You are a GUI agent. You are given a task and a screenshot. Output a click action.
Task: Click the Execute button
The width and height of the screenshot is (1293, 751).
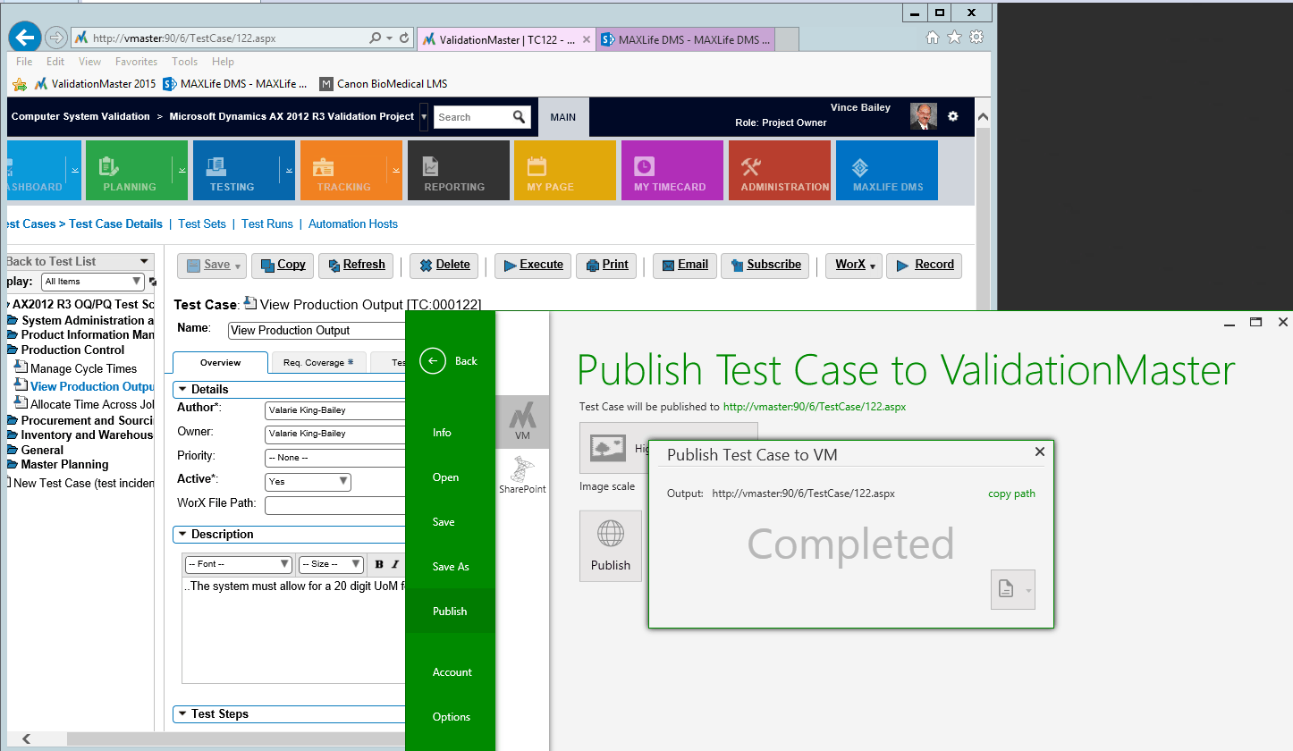pos(533,265)
